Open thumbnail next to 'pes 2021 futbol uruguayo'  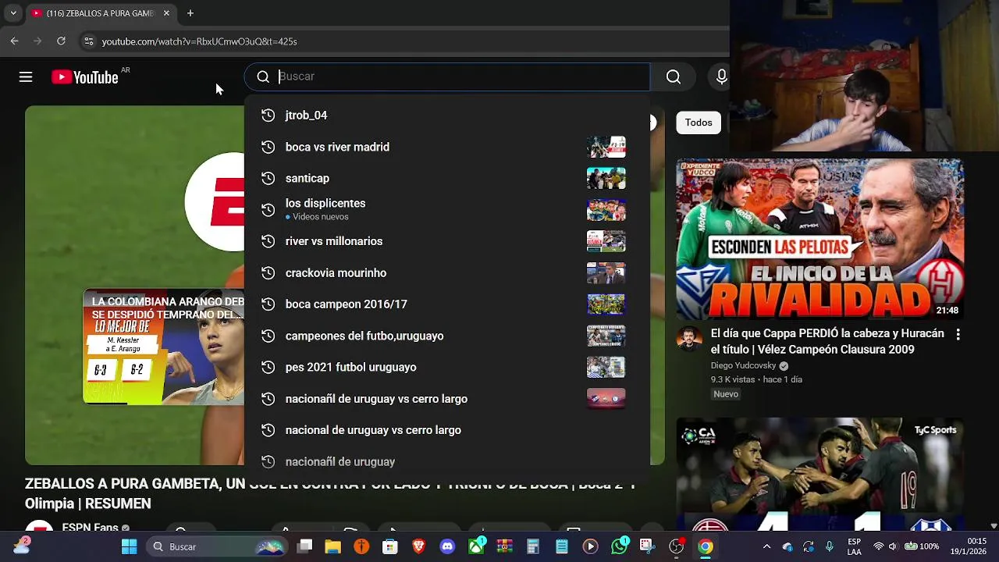point(606,367)
